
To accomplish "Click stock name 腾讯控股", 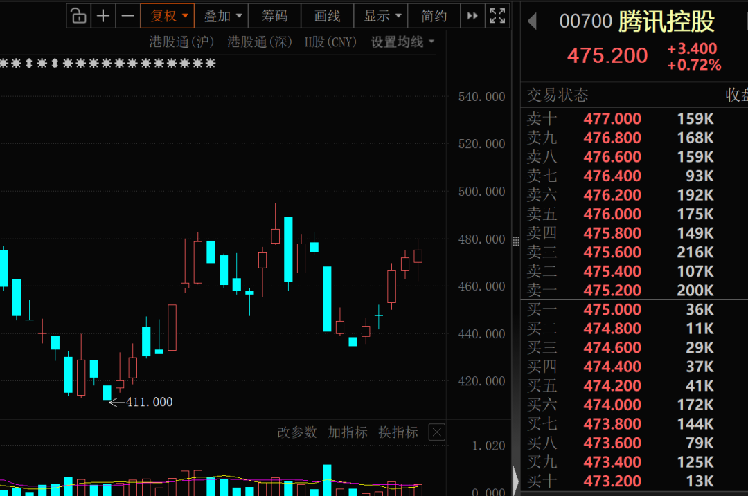I will [x=666, y=21].
